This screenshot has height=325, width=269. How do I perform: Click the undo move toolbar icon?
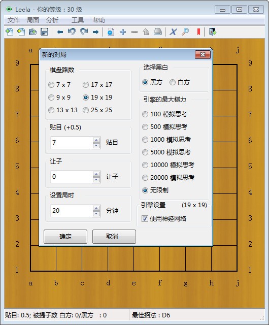(x=72, y=32)
